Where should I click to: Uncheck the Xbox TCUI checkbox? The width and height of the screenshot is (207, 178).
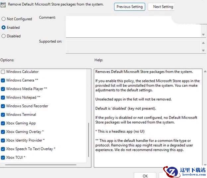pos(3,158)
